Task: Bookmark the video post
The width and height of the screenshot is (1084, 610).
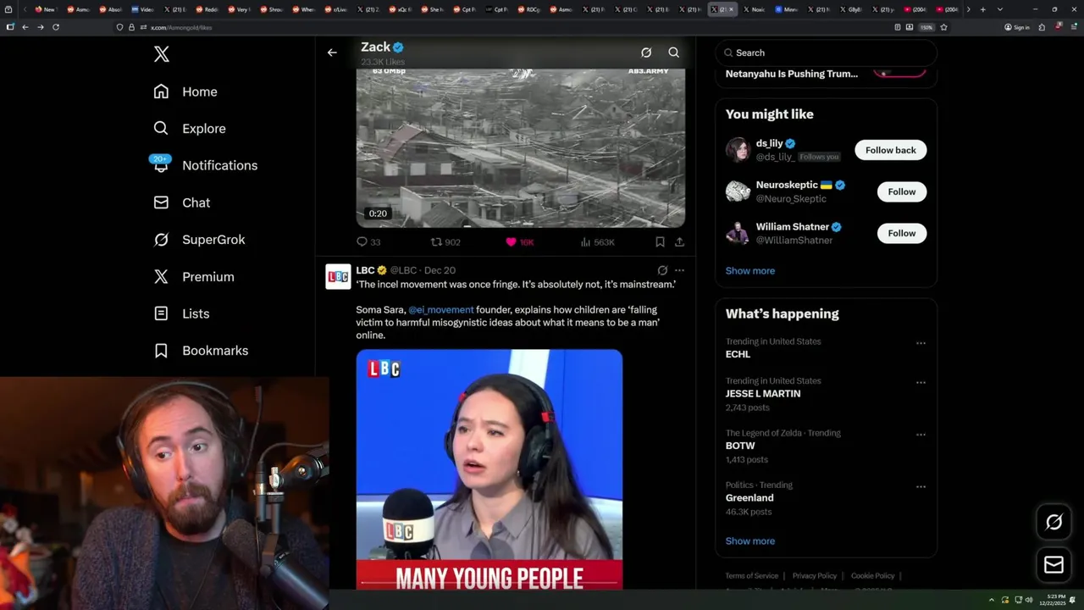Action: tap(660, 242)
